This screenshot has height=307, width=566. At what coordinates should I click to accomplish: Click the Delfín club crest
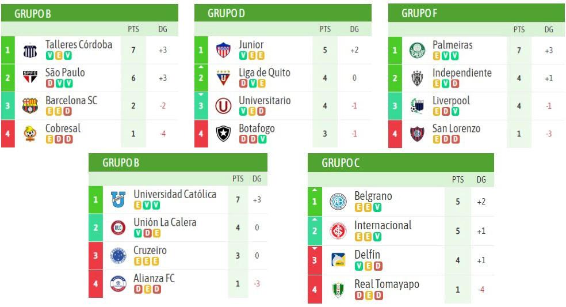click(338, 260)
